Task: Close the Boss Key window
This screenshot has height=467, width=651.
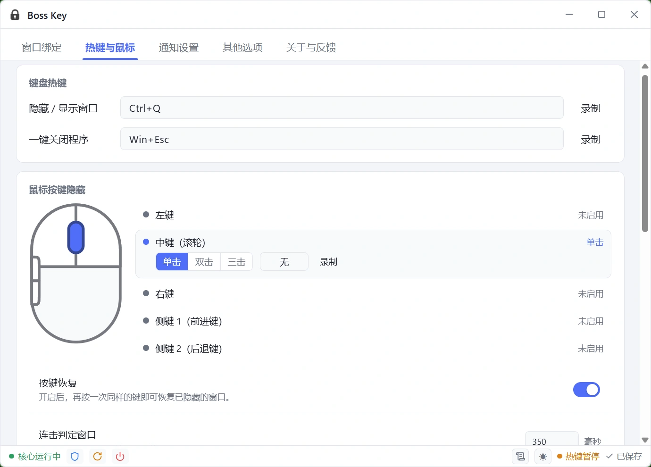Action: [x=634, y=15]
